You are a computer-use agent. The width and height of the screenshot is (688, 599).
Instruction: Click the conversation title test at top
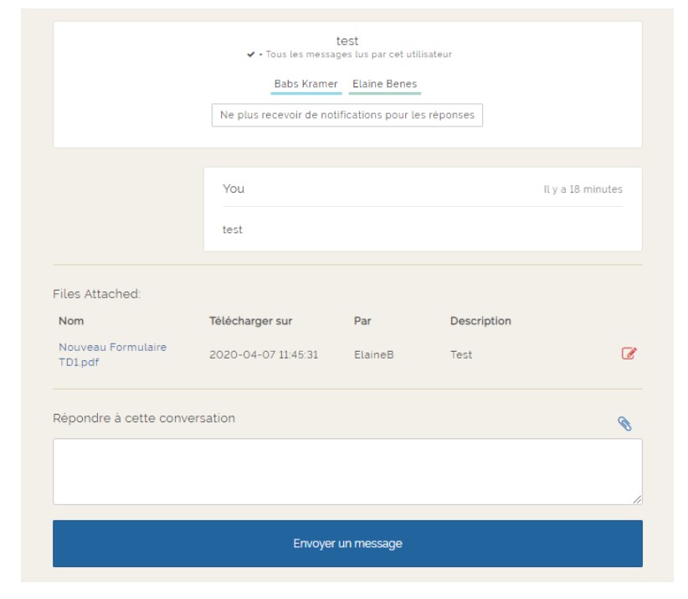point(347,41)
